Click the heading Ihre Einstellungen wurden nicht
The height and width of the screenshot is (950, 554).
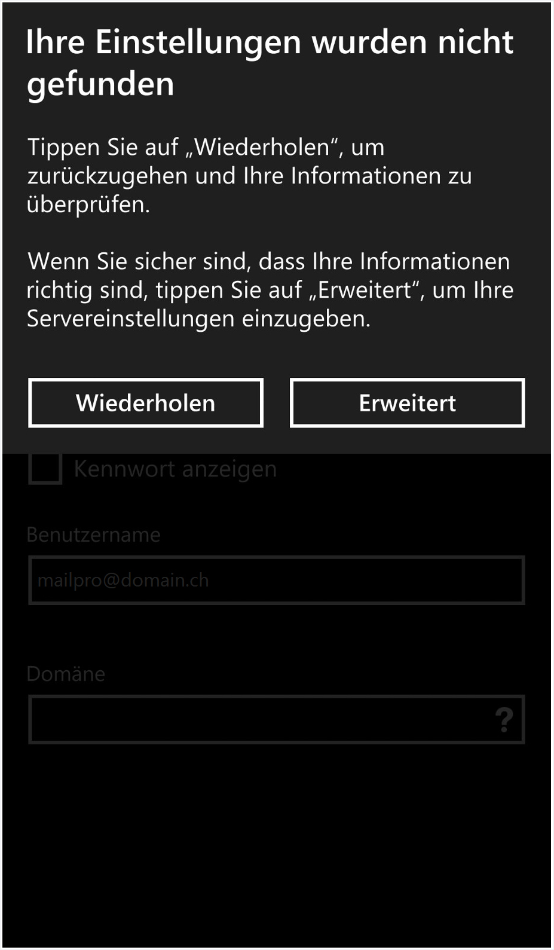270,42
